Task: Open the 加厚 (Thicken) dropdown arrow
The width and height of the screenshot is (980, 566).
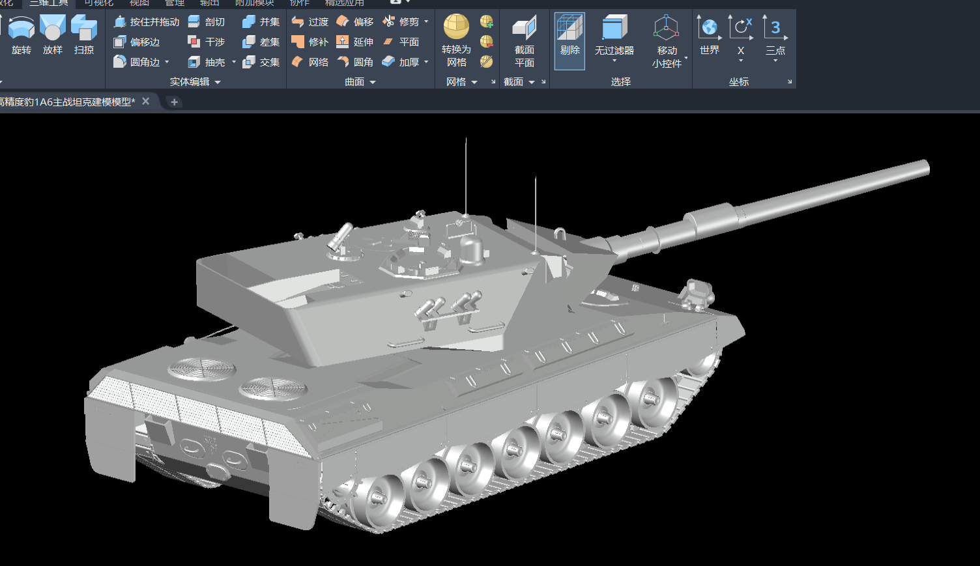Action: click(426, 62)
